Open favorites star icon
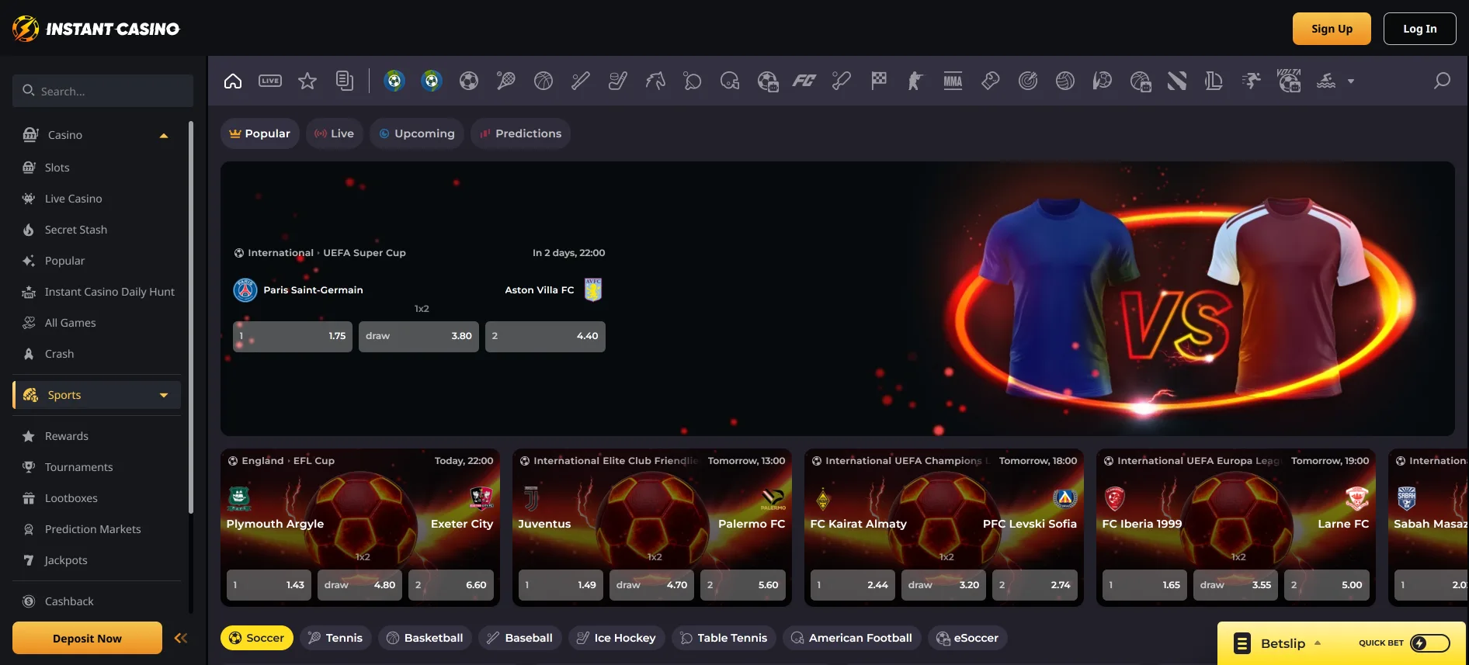Image resolution: width=1469 pixels, height=665 pixels. [x=307, y=81]
